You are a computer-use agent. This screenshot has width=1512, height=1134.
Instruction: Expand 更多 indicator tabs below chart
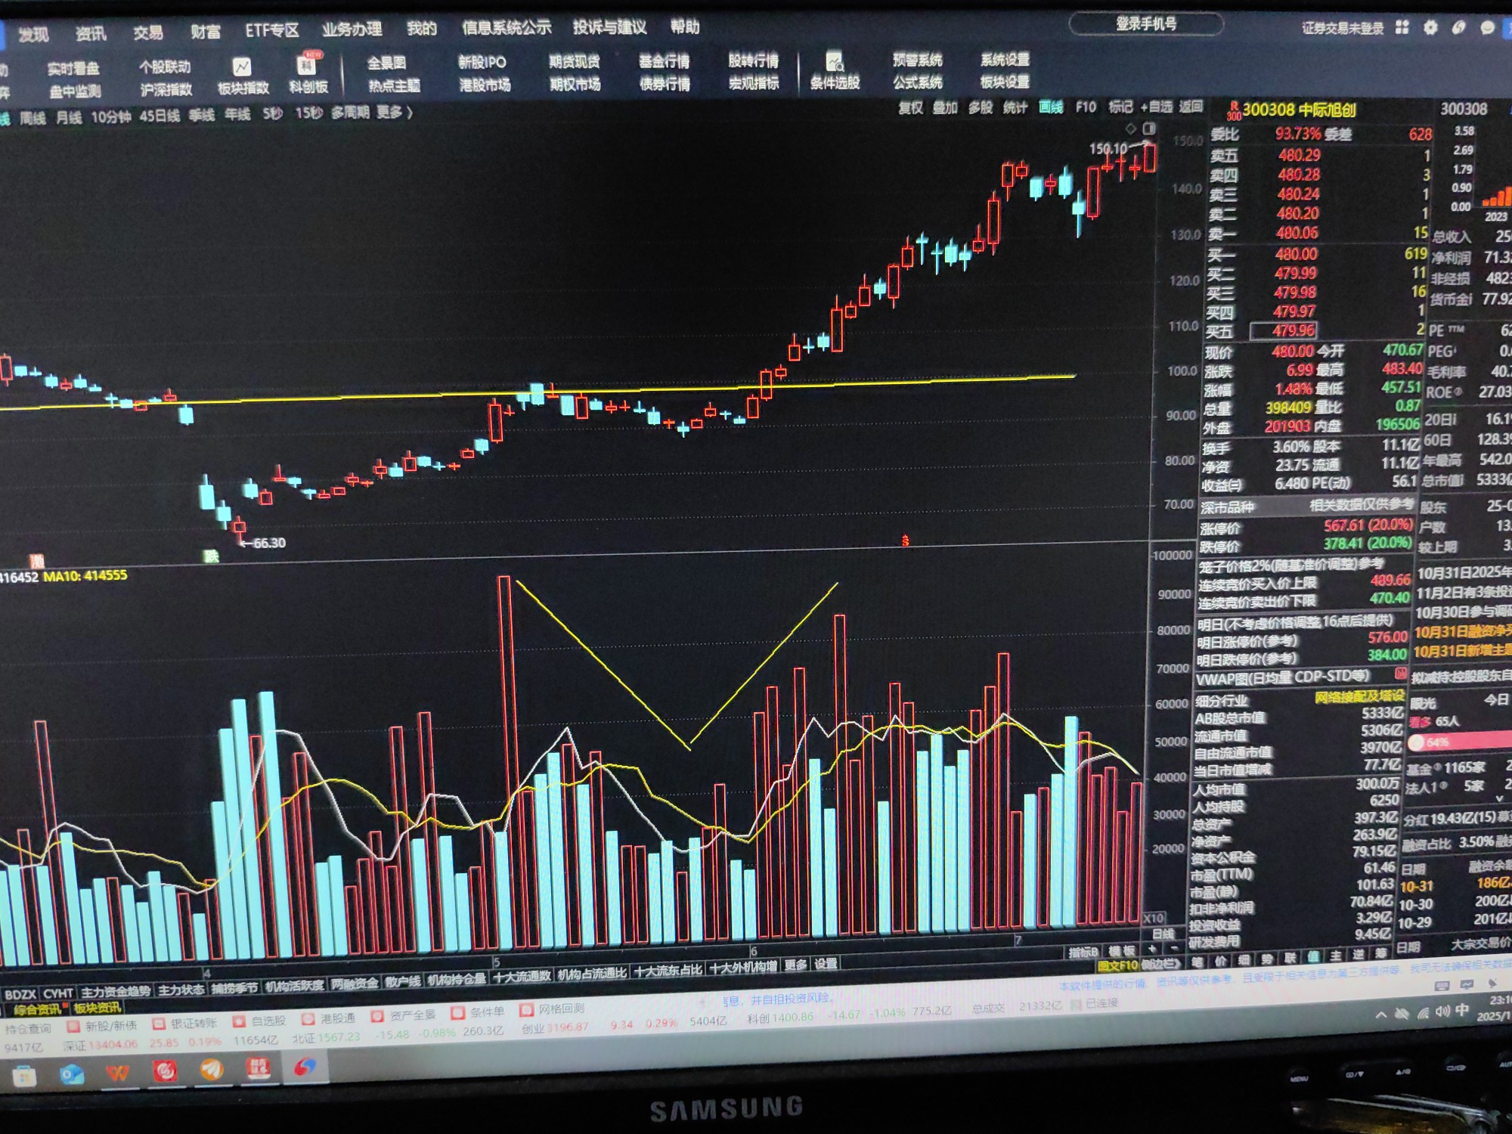795,965
